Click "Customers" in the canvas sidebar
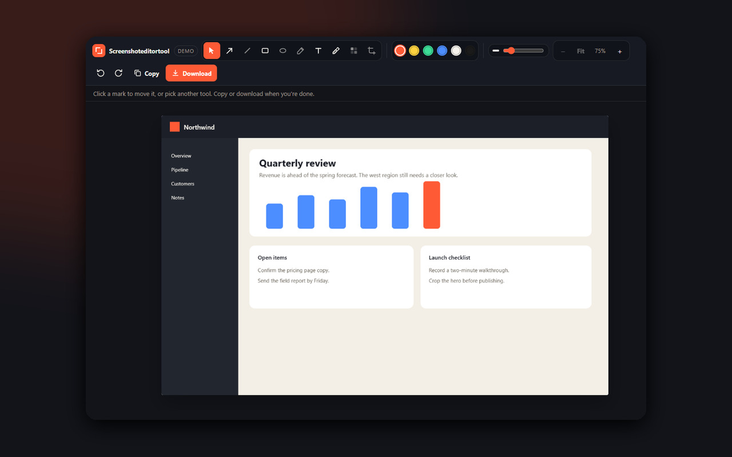Screen dimensions: 732x457 [x=182, y=184]
